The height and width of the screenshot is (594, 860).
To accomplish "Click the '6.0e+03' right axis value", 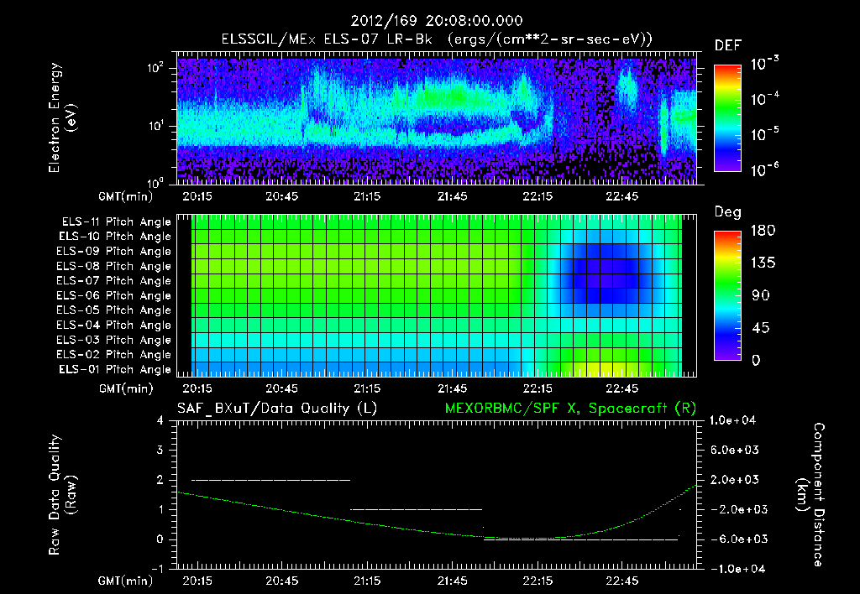I will (734, 450).
